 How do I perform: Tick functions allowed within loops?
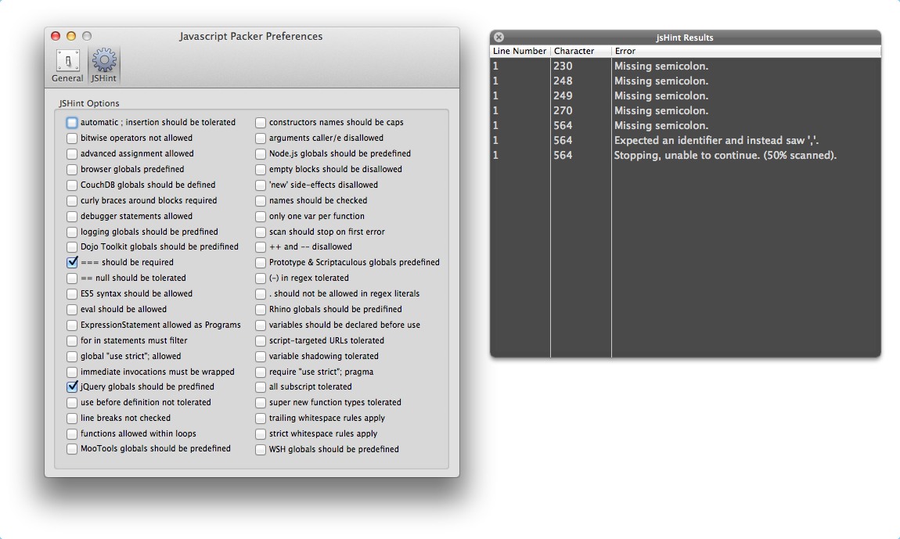[x=72, y=434]
